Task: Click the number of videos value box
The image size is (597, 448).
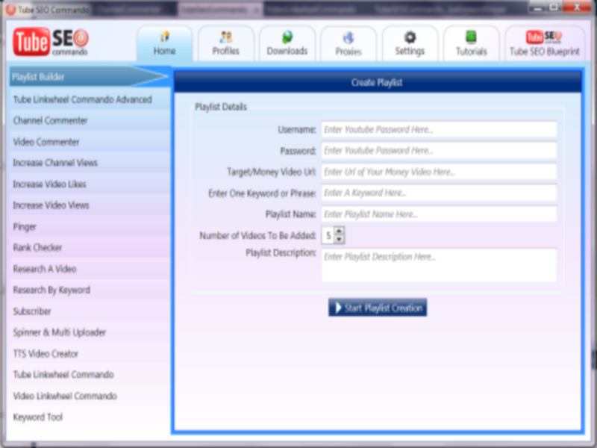Action: click(328, 235)
